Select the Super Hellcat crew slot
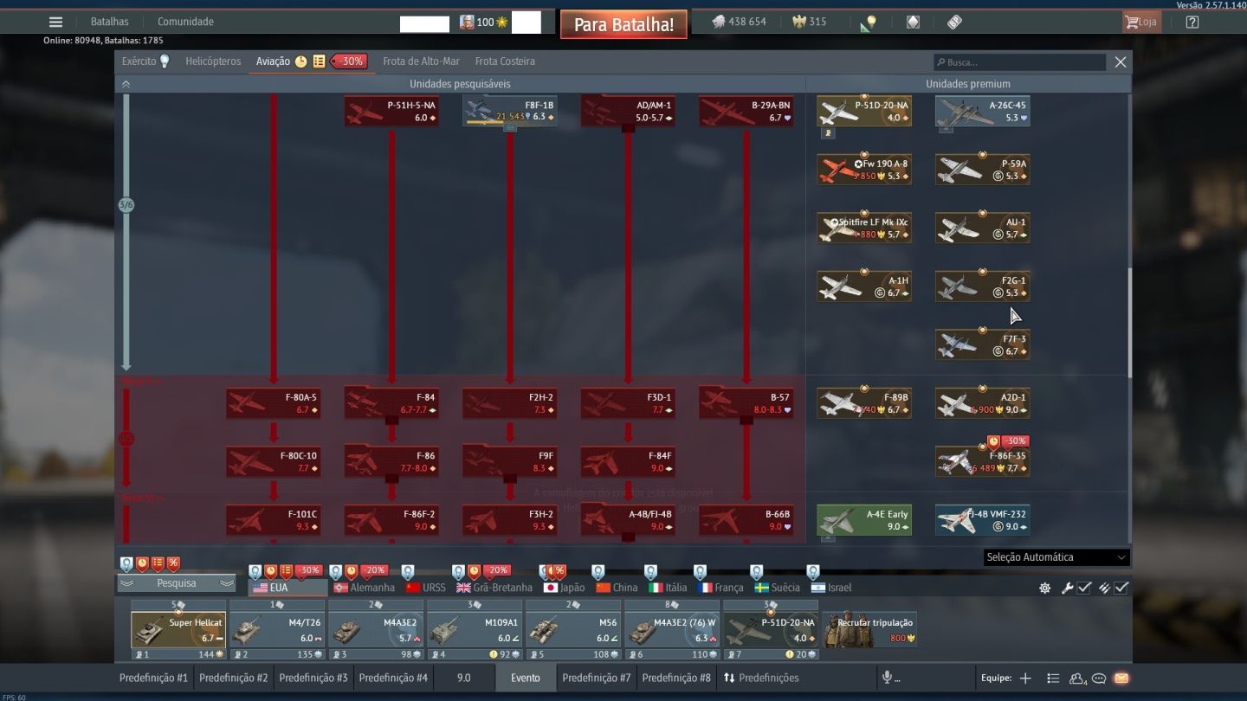 point(178,630)
